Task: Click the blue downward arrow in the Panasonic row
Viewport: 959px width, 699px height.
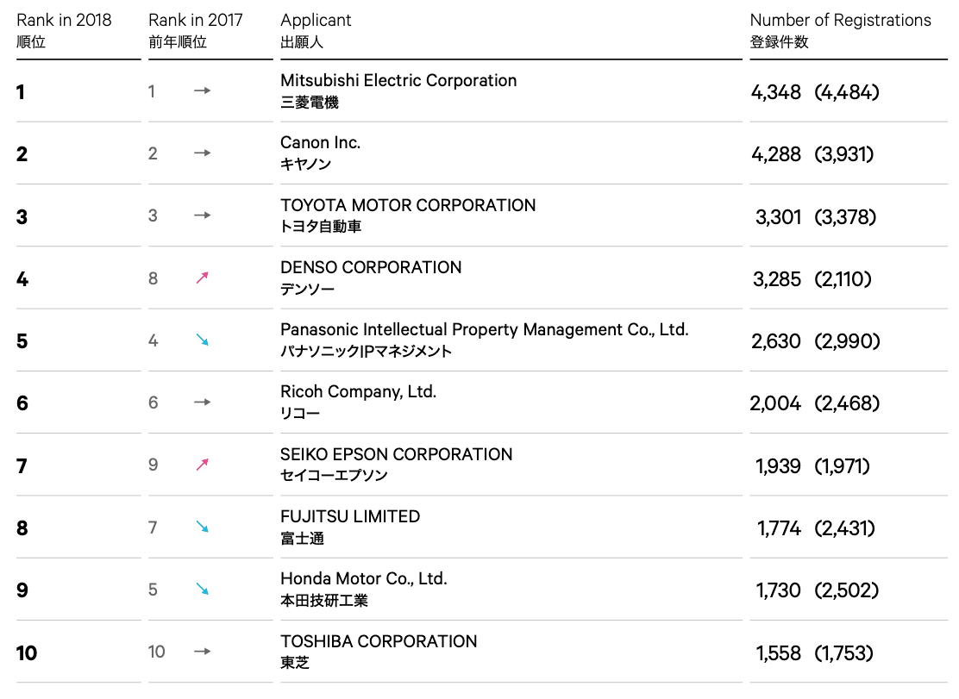Action: click(203, 340)
